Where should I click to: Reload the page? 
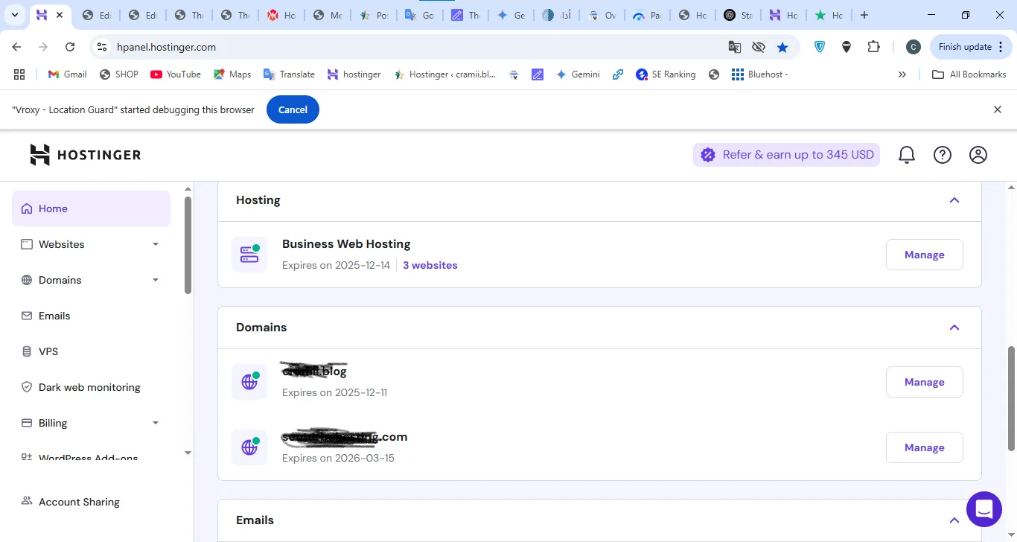[x=70, y=47]
